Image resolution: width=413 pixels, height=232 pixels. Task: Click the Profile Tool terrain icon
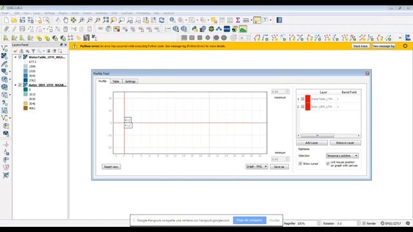(243, 29)
